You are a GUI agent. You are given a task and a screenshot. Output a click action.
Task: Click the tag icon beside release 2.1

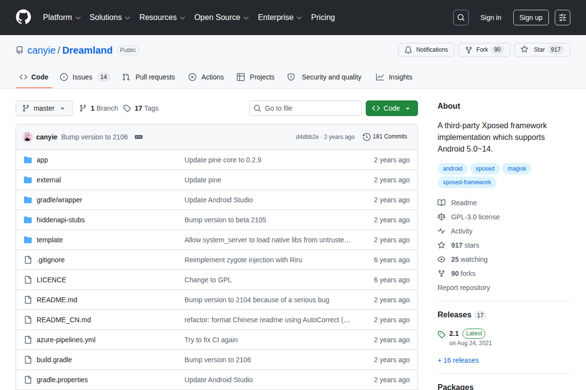(x=441, y=334)
